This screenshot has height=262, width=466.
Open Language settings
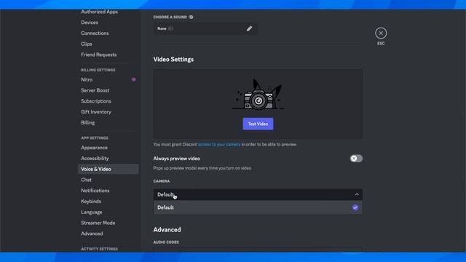[x=92, y=212]
